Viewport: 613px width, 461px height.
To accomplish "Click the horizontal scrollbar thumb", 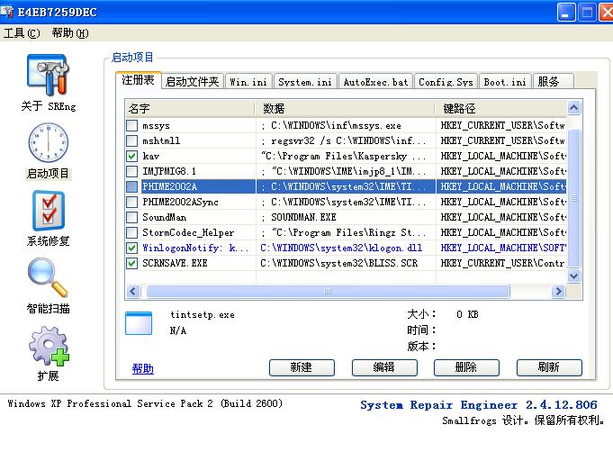I will pos(328,292).
